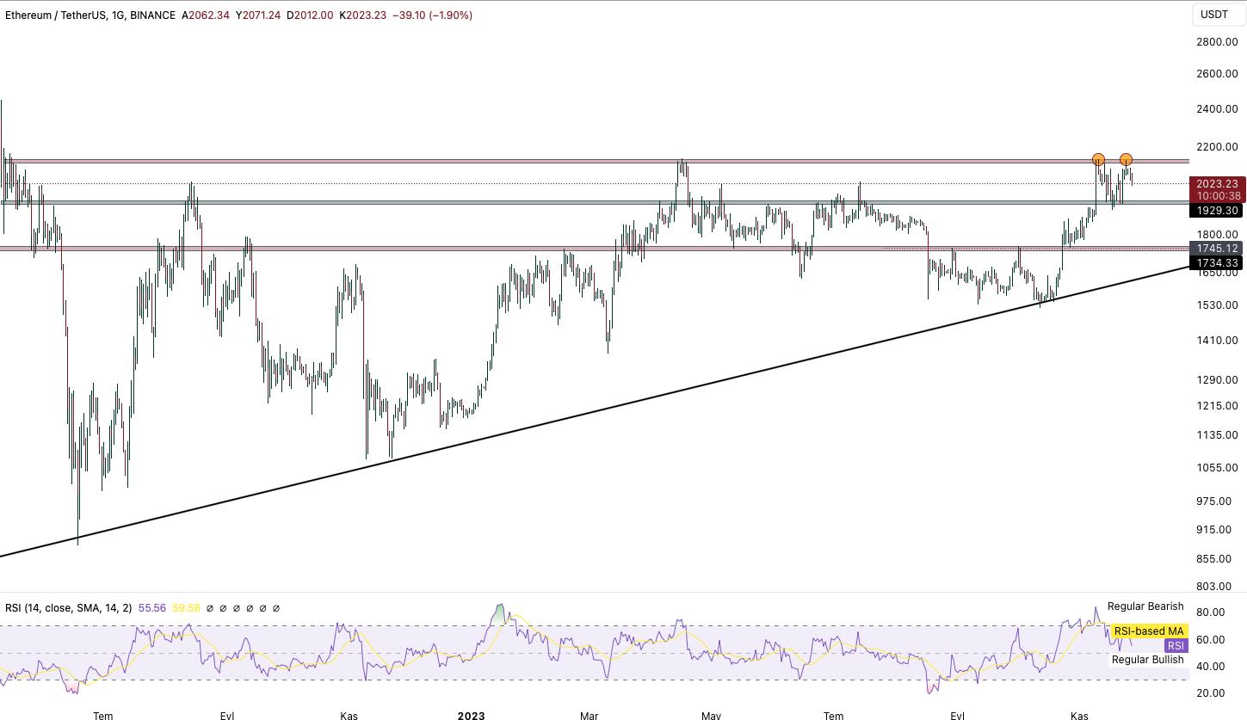This screenshot has height=720, width=1247.
Task: Click the gray 1745.12 price label
Action: (1217, 248)
